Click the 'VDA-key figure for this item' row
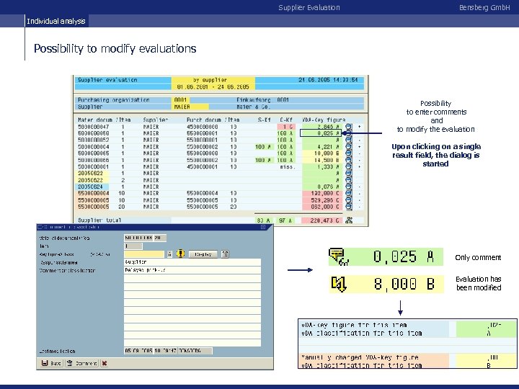This screenshot has width=519, height=389. click(407, 325)
